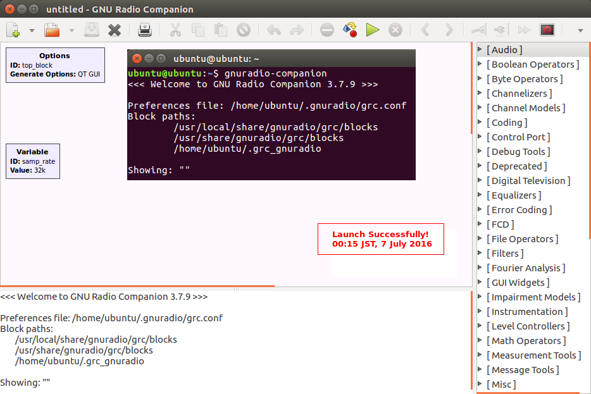591x394 pixels.
Task: Select the Fourier Analysis category label
Action: pyautogui.click(x=526, y=268)
